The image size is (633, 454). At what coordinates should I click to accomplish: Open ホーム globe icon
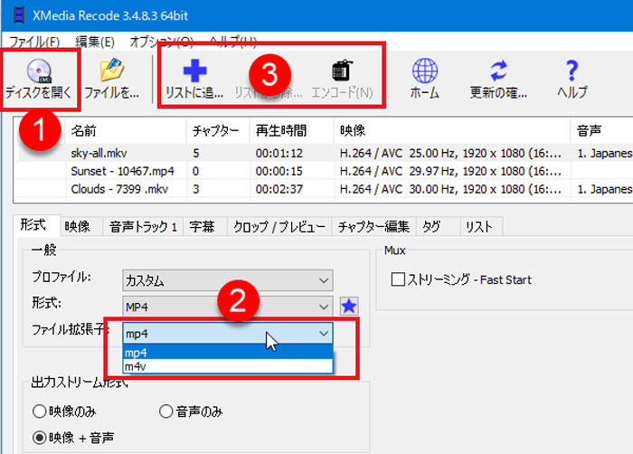coord(425,71)
